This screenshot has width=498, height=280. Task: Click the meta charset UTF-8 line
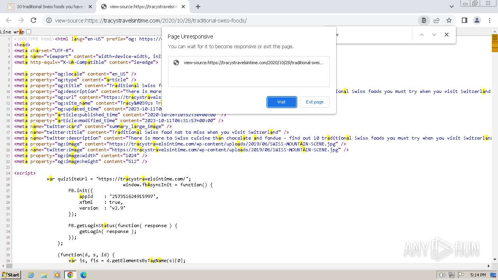point(44,51)
